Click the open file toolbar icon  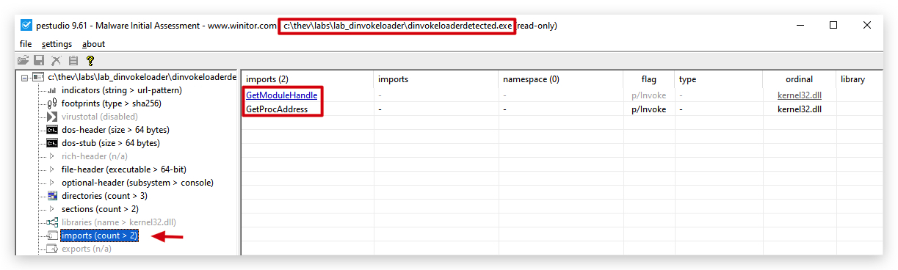(23, 60)
